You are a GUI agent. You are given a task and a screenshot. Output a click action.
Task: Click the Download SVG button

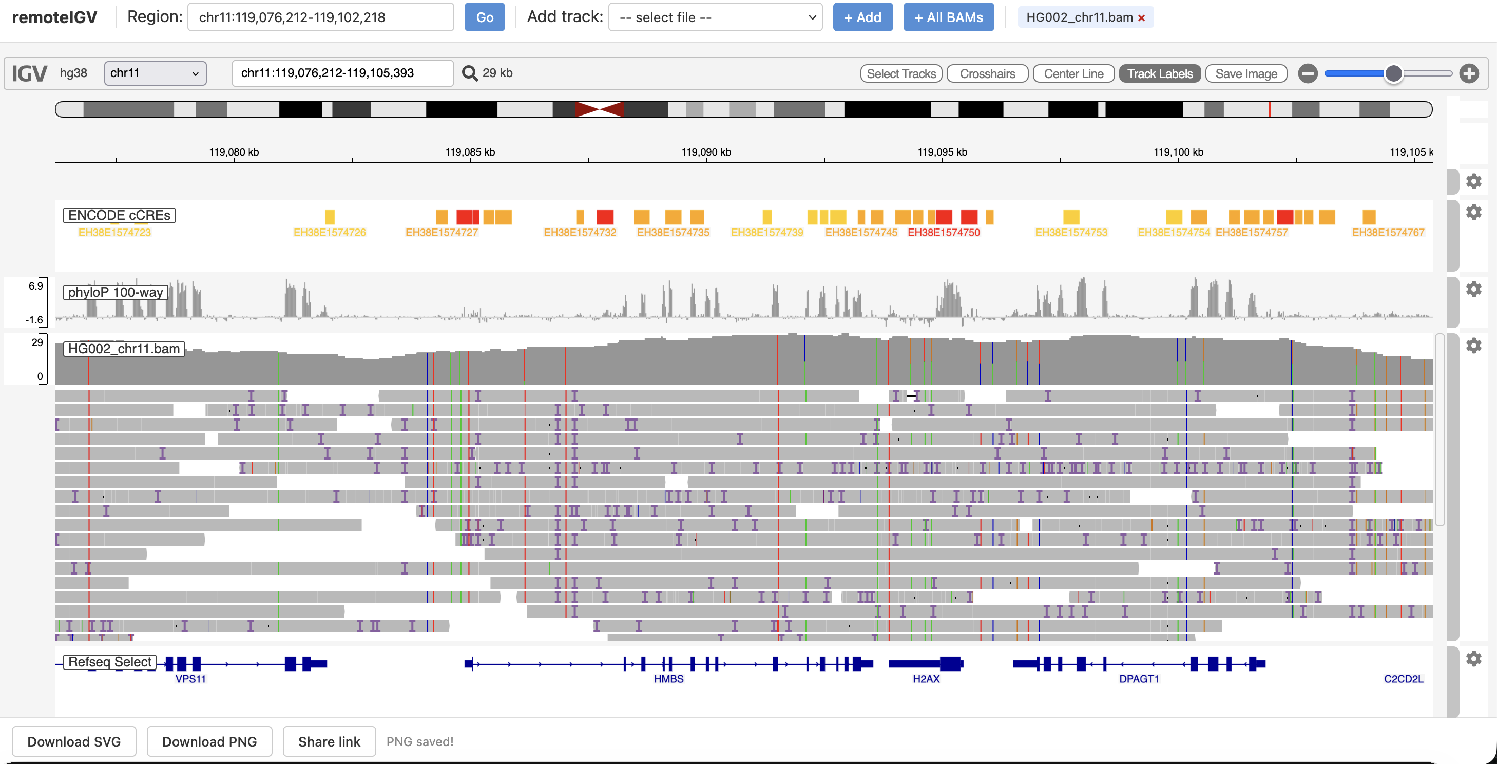(x=74, y=742)
